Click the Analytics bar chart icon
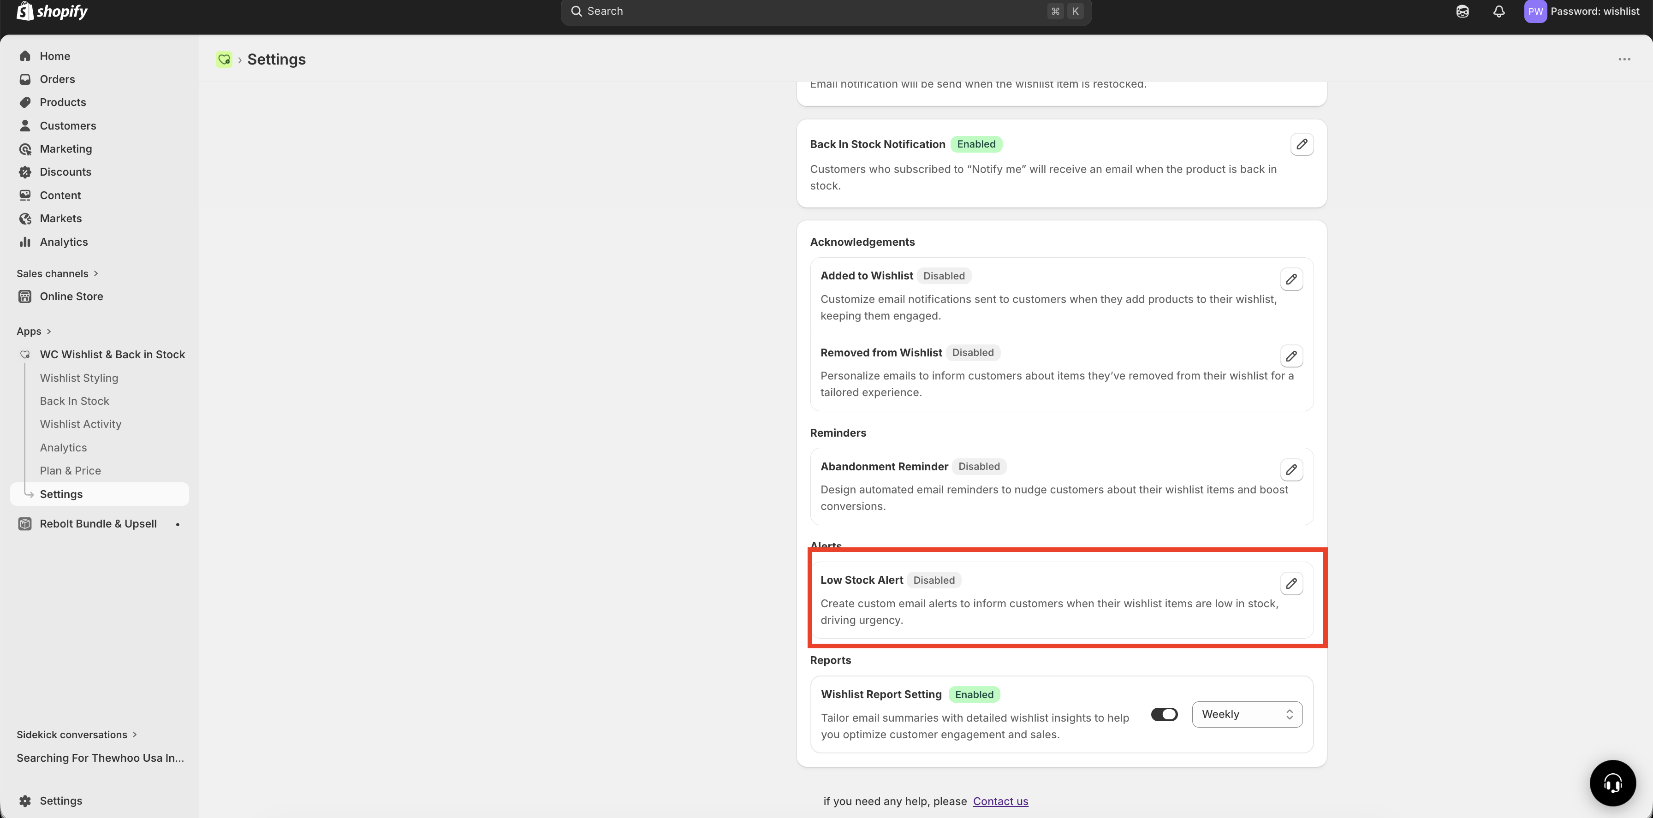This screenshot has width=1653, height=818. pyautogui.click(x=25, y=242)
